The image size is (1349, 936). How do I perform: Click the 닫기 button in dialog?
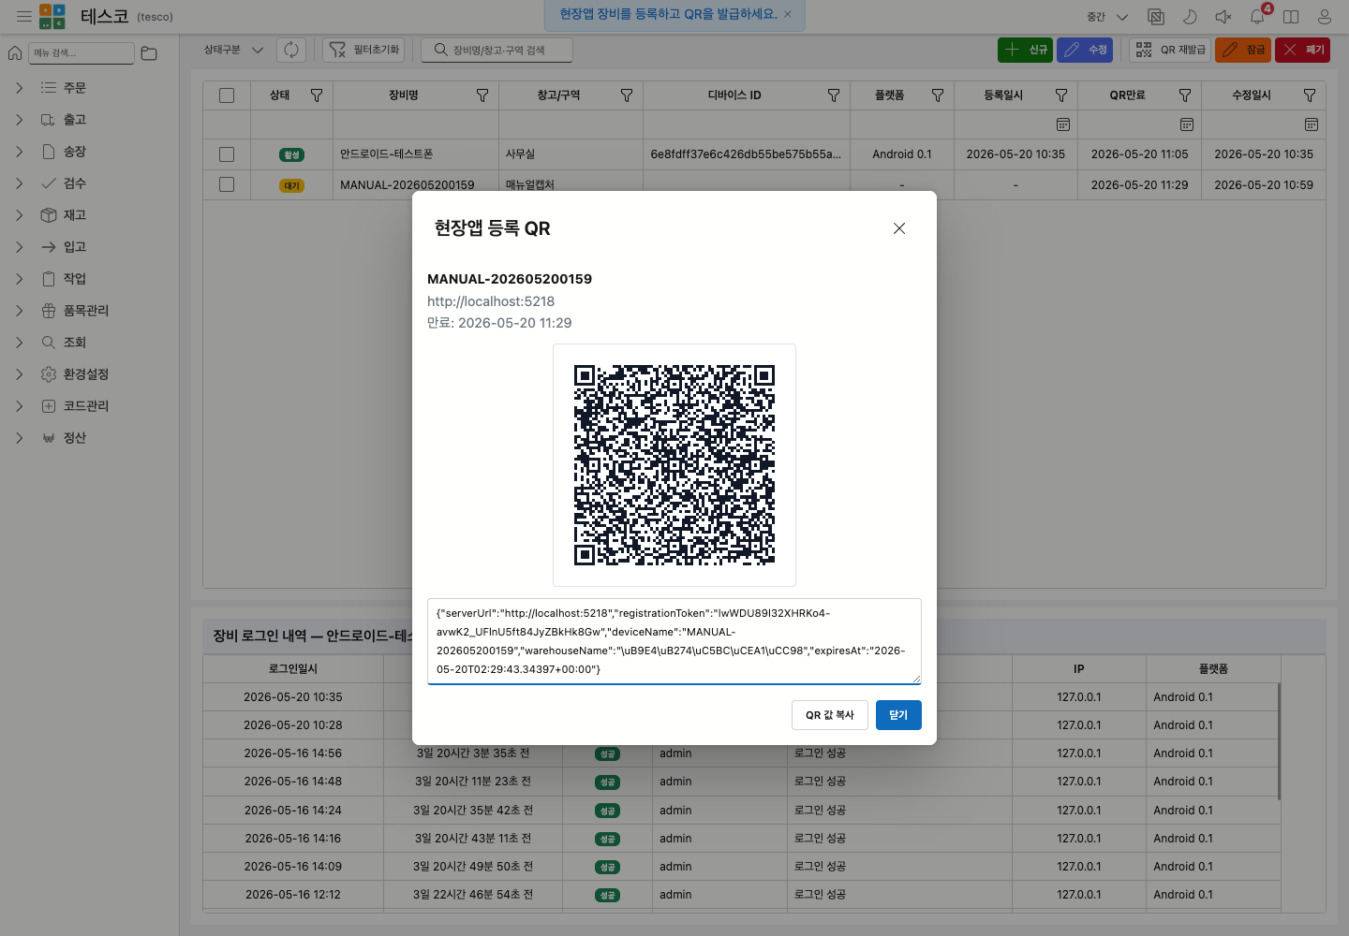click(x=898, y=715)
